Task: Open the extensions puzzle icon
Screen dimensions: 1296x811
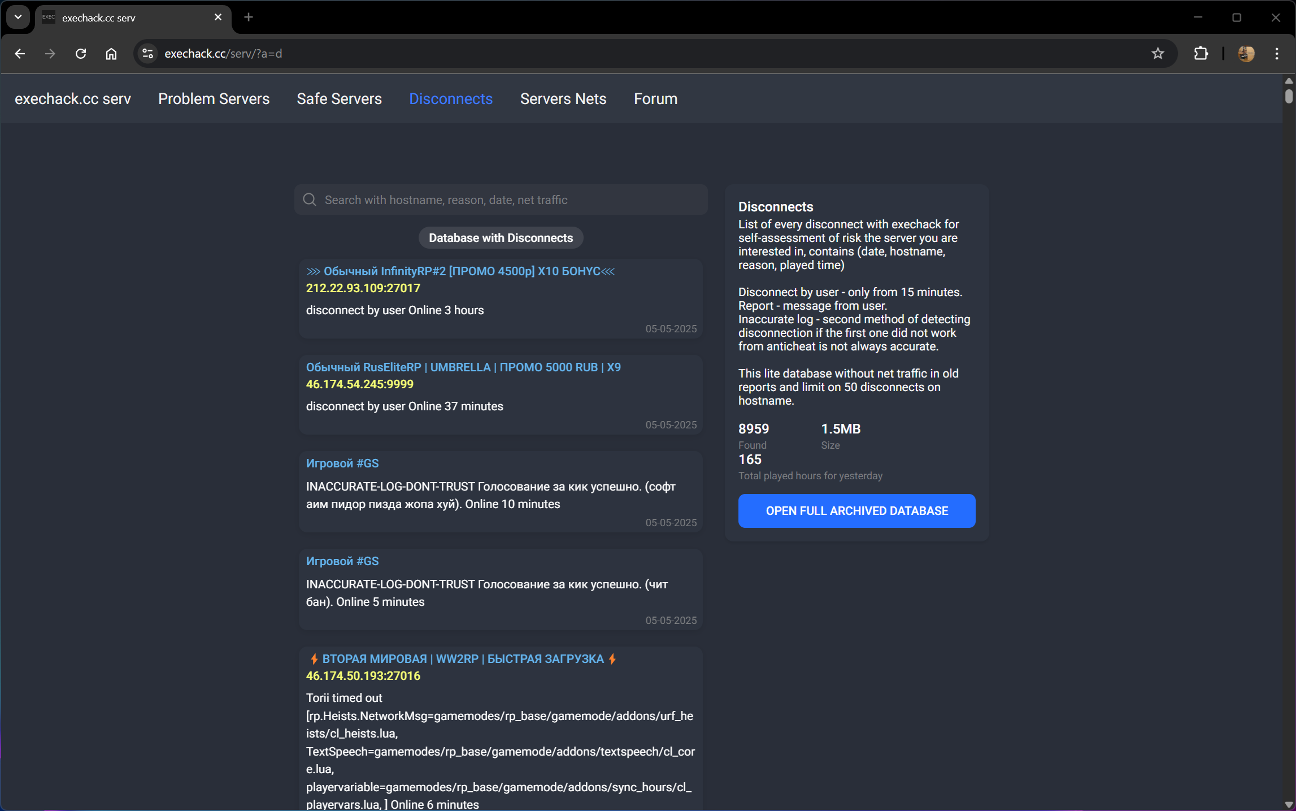Action: [1201, 54]
